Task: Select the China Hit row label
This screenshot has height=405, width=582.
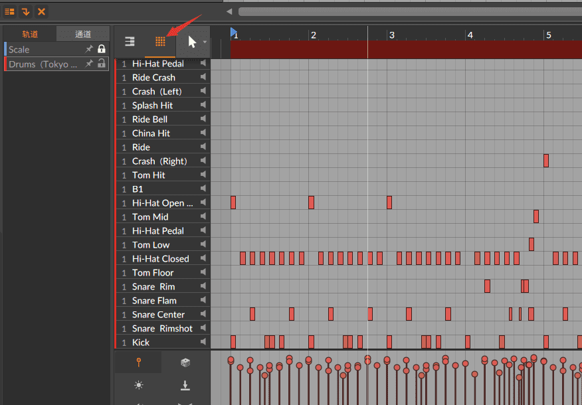Action: click(x=151, y=133)
